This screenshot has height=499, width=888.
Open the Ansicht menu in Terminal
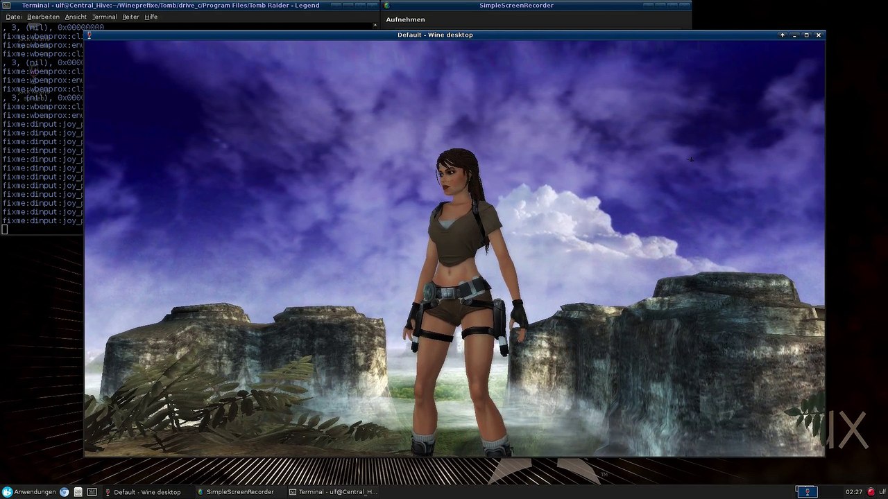[x=76, y=17]
